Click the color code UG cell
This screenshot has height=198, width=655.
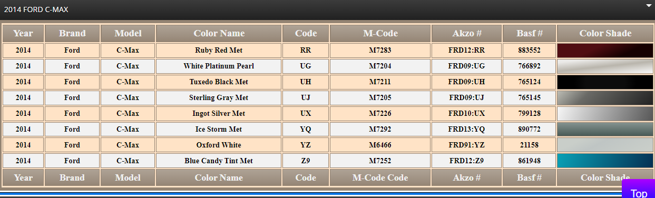(x=306, y=66)
